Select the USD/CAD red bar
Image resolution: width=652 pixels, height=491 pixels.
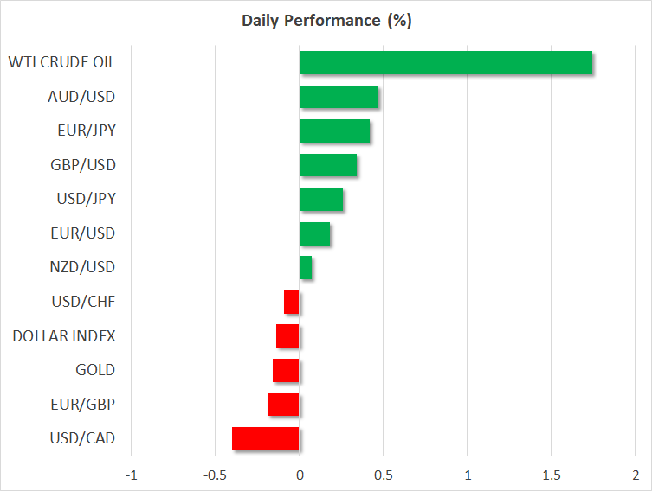coord(265,438)
